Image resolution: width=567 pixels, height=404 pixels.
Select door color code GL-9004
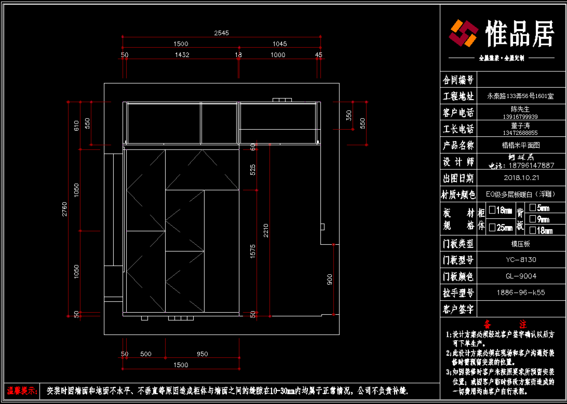coord(521,276)
